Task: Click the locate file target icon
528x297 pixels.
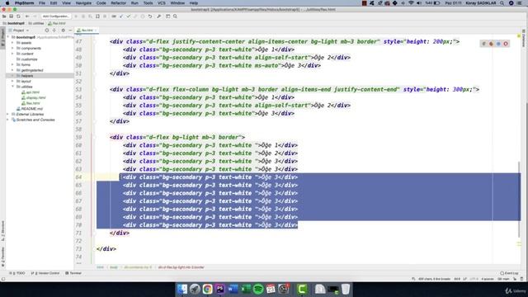Action: click(47, 31)
